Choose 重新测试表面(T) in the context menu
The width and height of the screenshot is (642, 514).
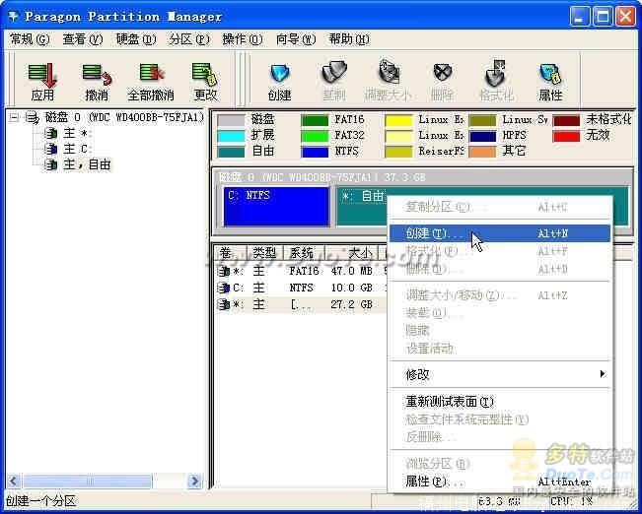point(500,402)
